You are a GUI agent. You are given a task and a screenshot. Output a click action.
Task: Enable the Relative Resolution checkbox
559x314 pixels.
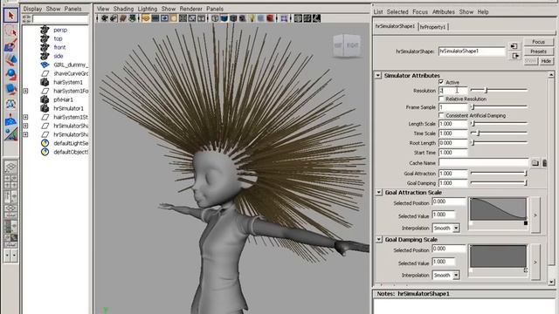[x=441, y=99]
